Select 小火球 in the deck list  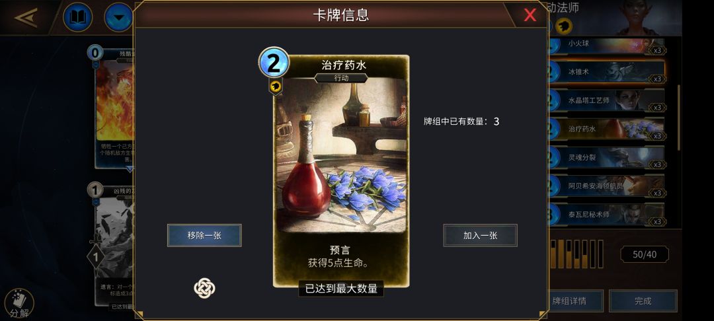(606, 46)
